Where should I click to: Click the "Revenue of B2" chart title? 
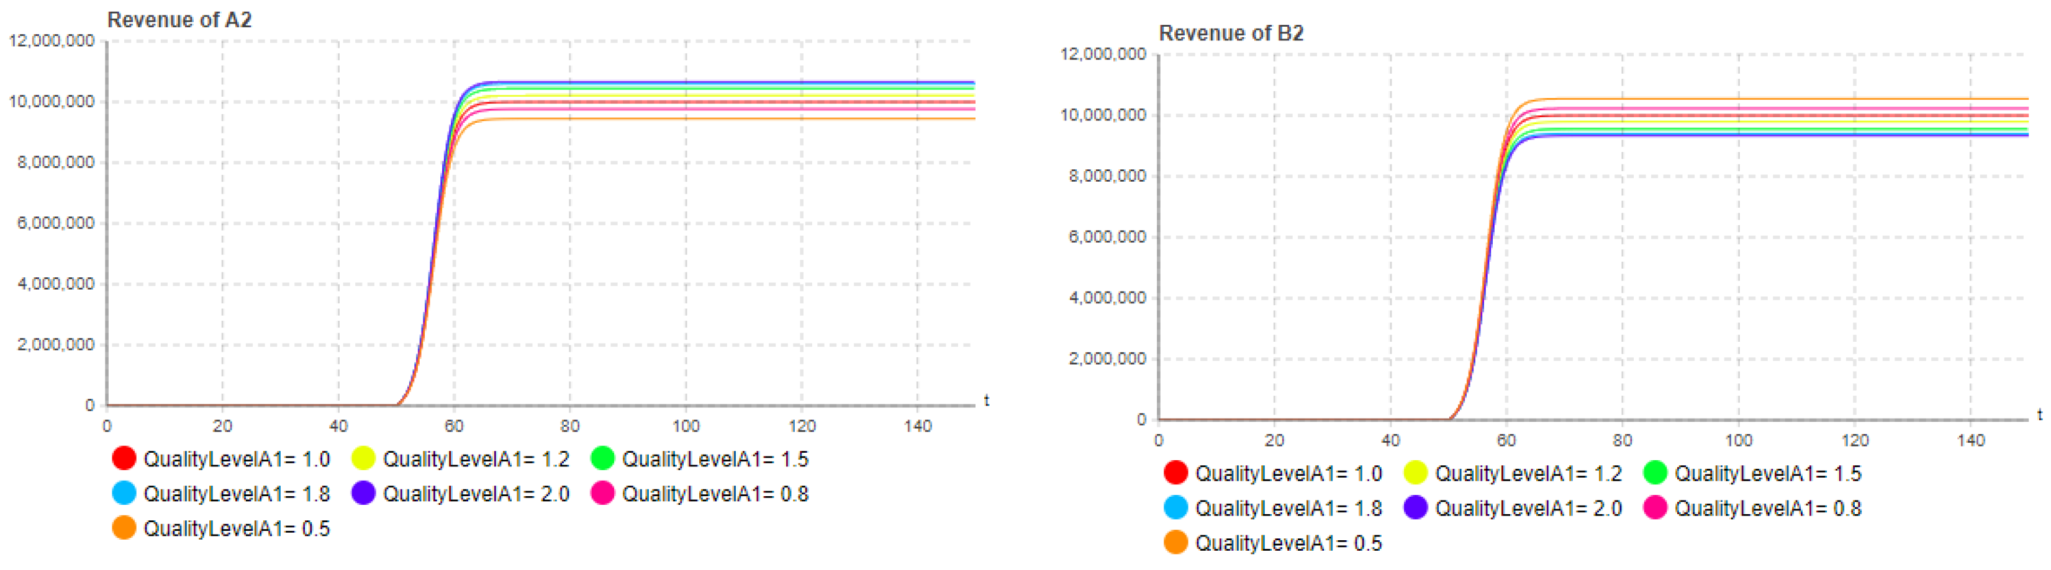click(1231, 33)
